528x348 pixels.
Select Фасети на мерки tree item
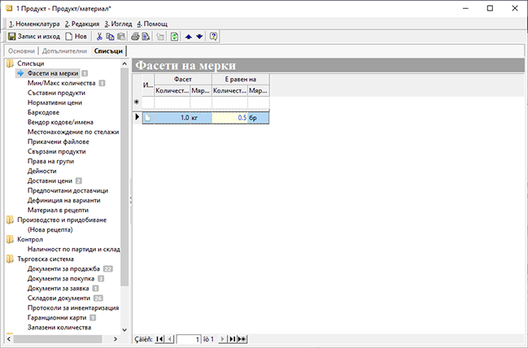pos(53,73)
